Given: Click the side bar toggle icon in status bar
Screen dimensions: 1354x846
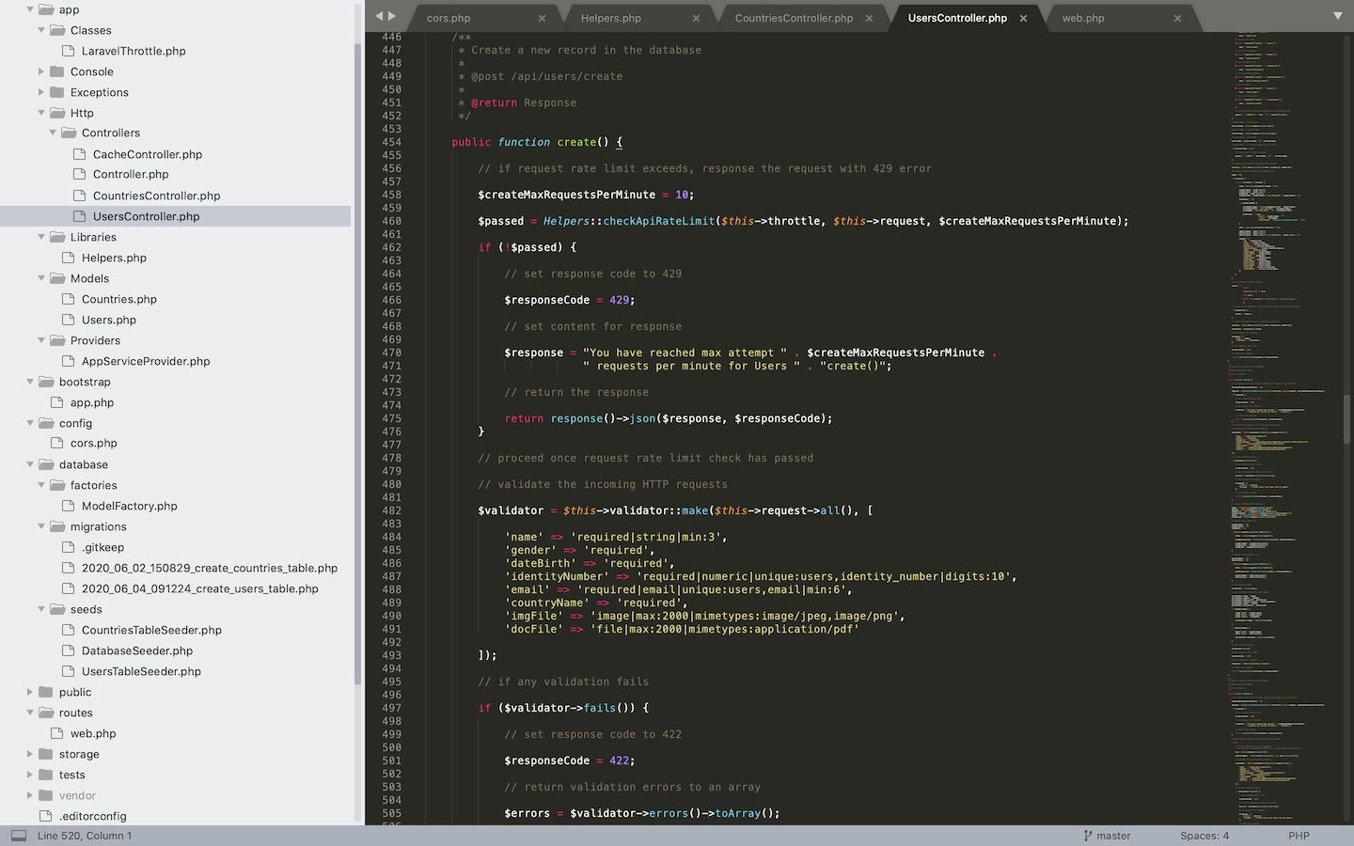Looking at the screenshot, I should 19,836.
